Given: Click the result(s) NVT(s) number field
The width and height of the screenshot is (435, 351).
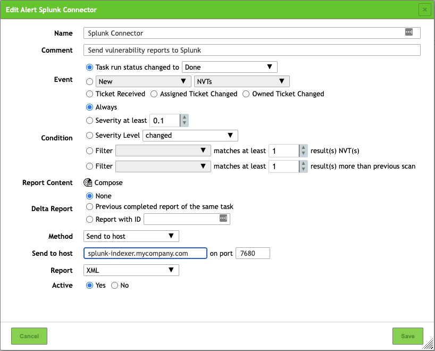Looking at the screenshot, I should coord(284,151).
